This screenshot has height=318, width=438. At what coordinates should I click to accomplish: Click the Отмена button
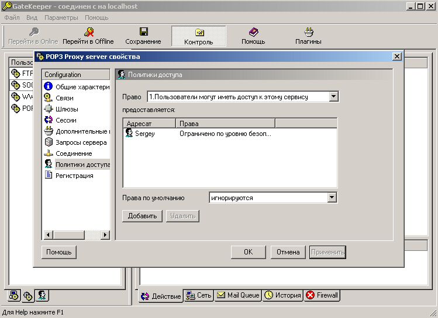[288, 252]
